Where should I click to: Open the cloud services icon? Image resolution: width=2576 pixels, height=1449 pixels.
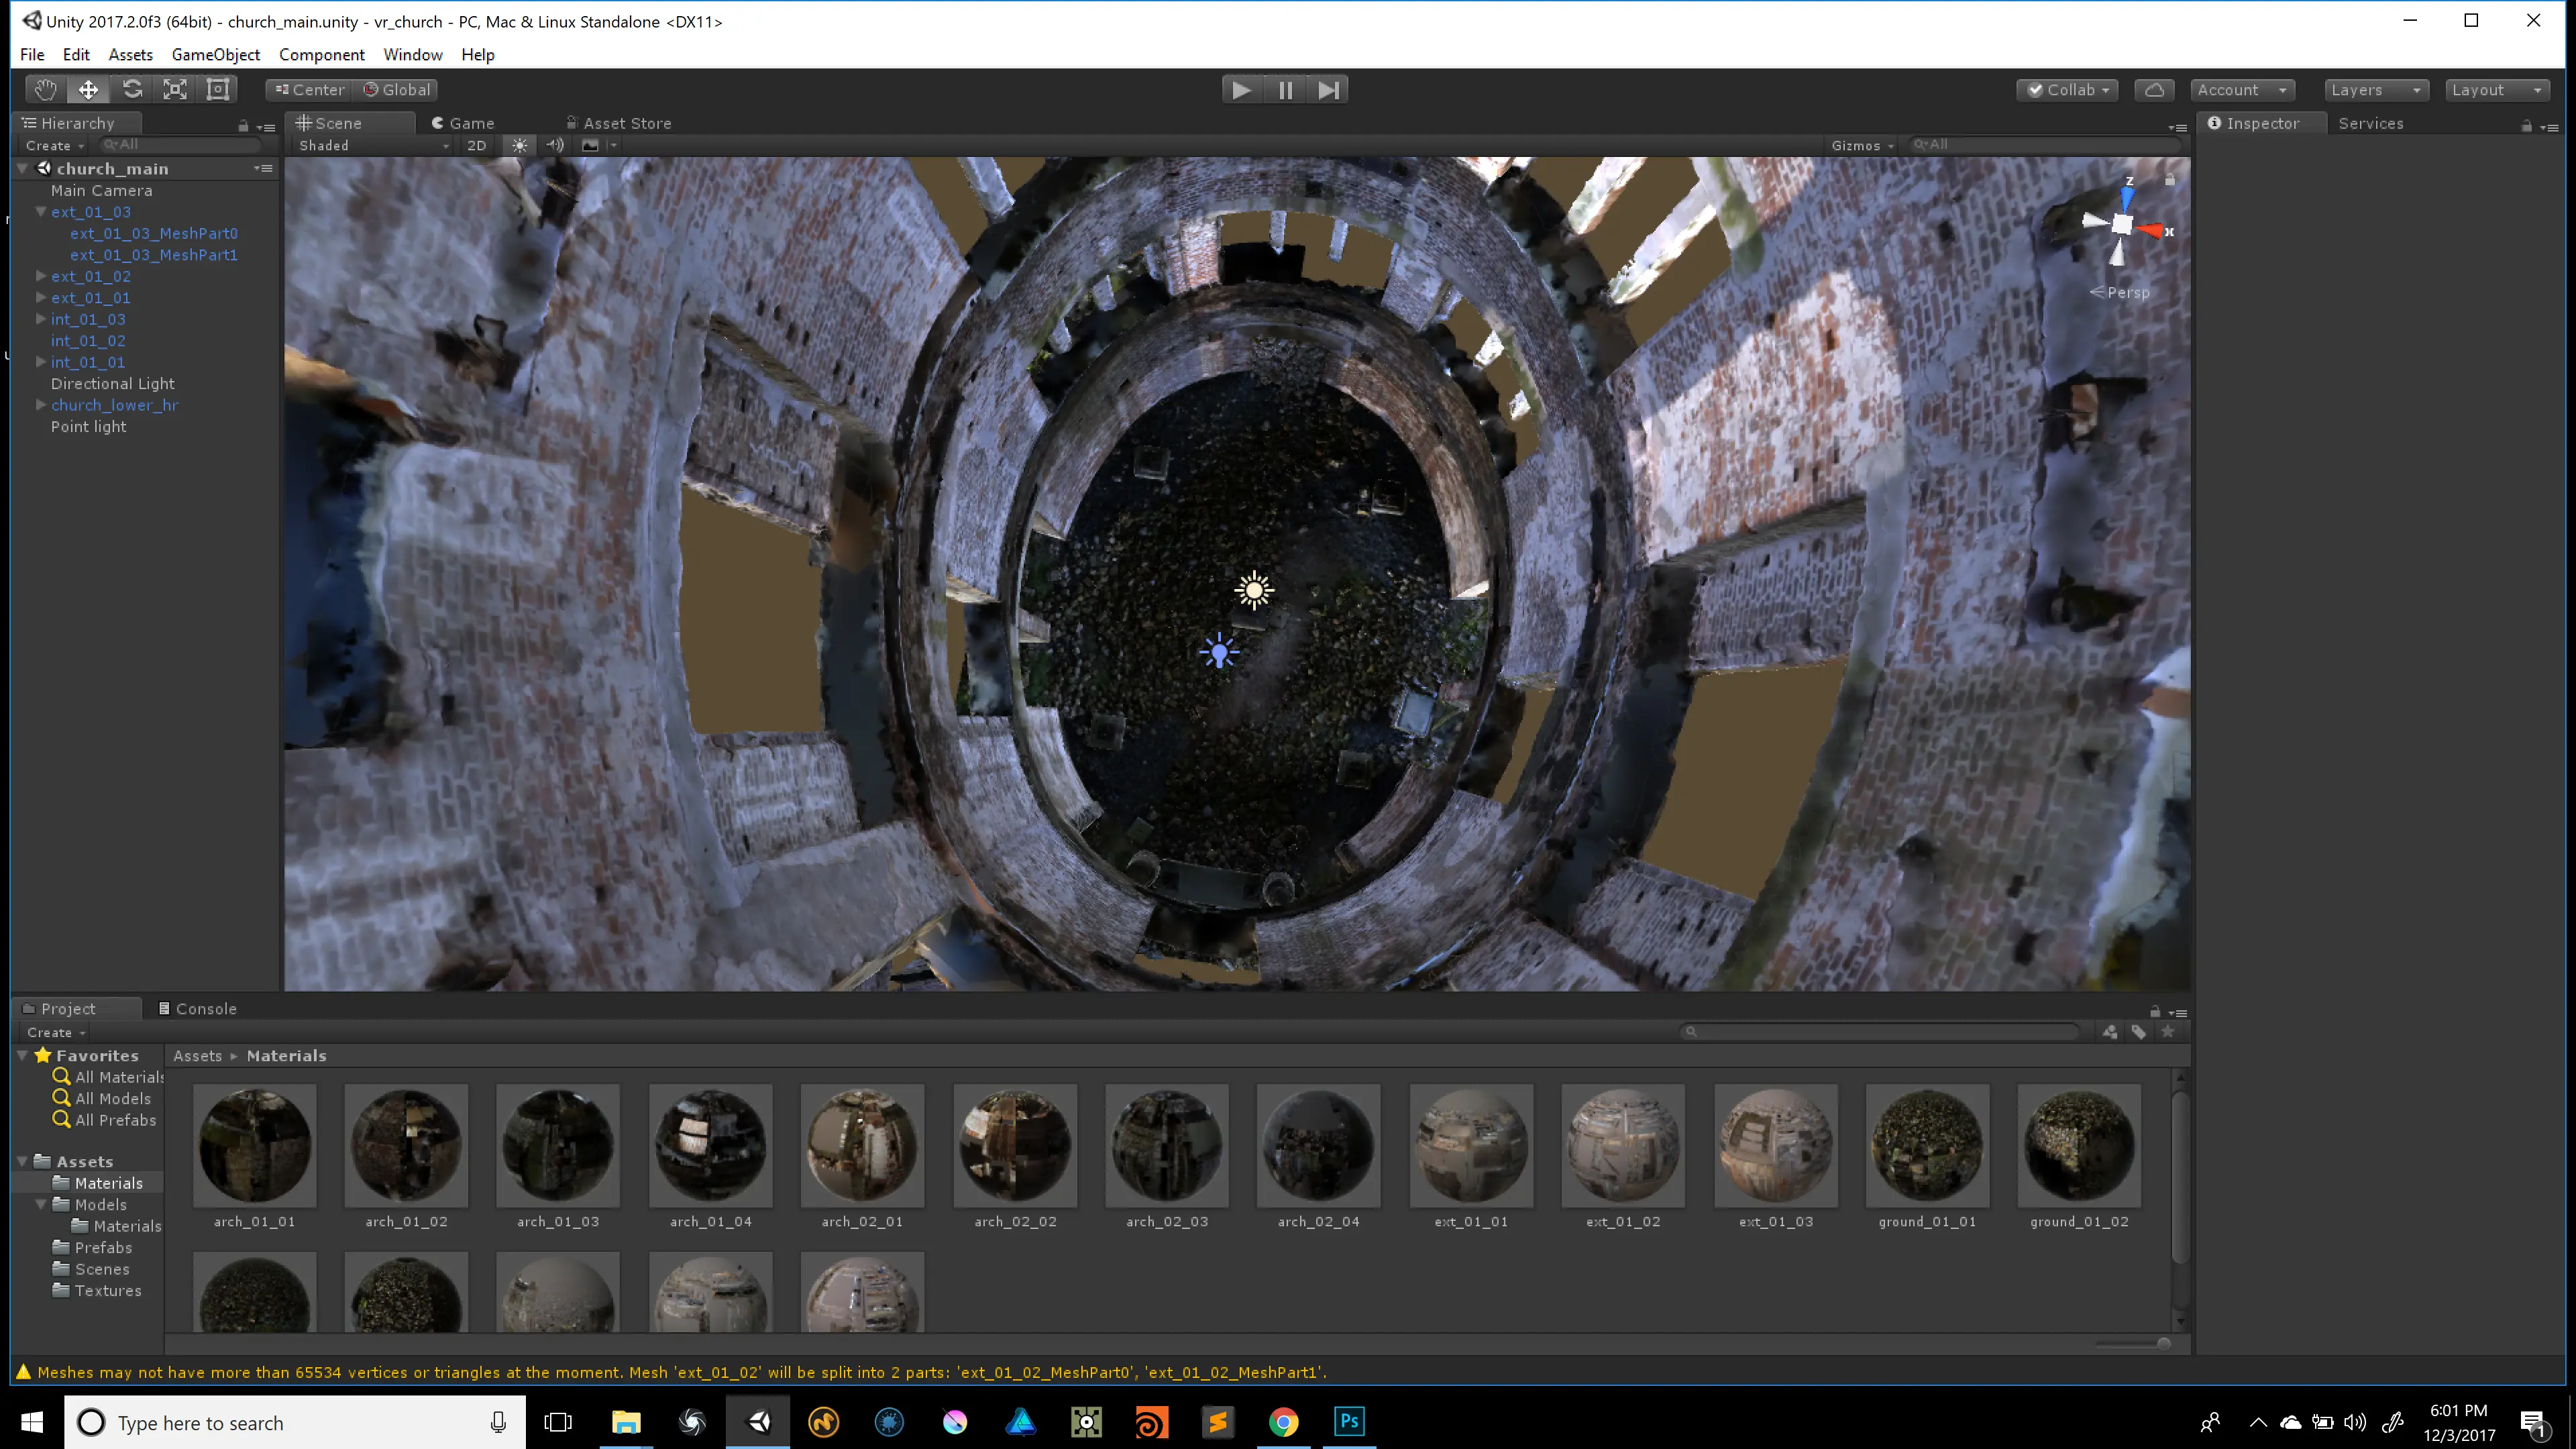2154,90
